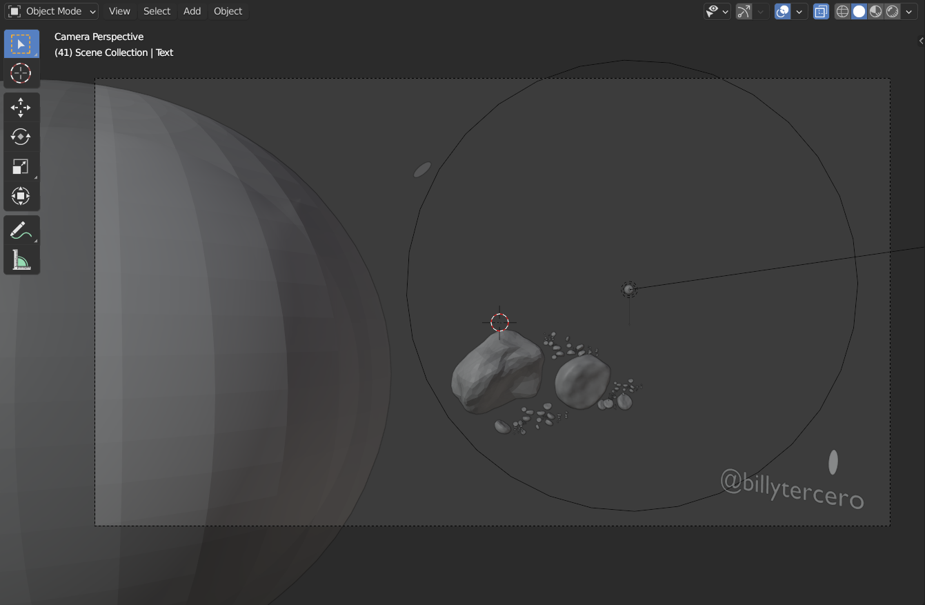Click the "Camera Perspective" viewport label
Image resolution: width=925 pixels, height=605 pixels.
pyautogui.click(x=99, y=37)
